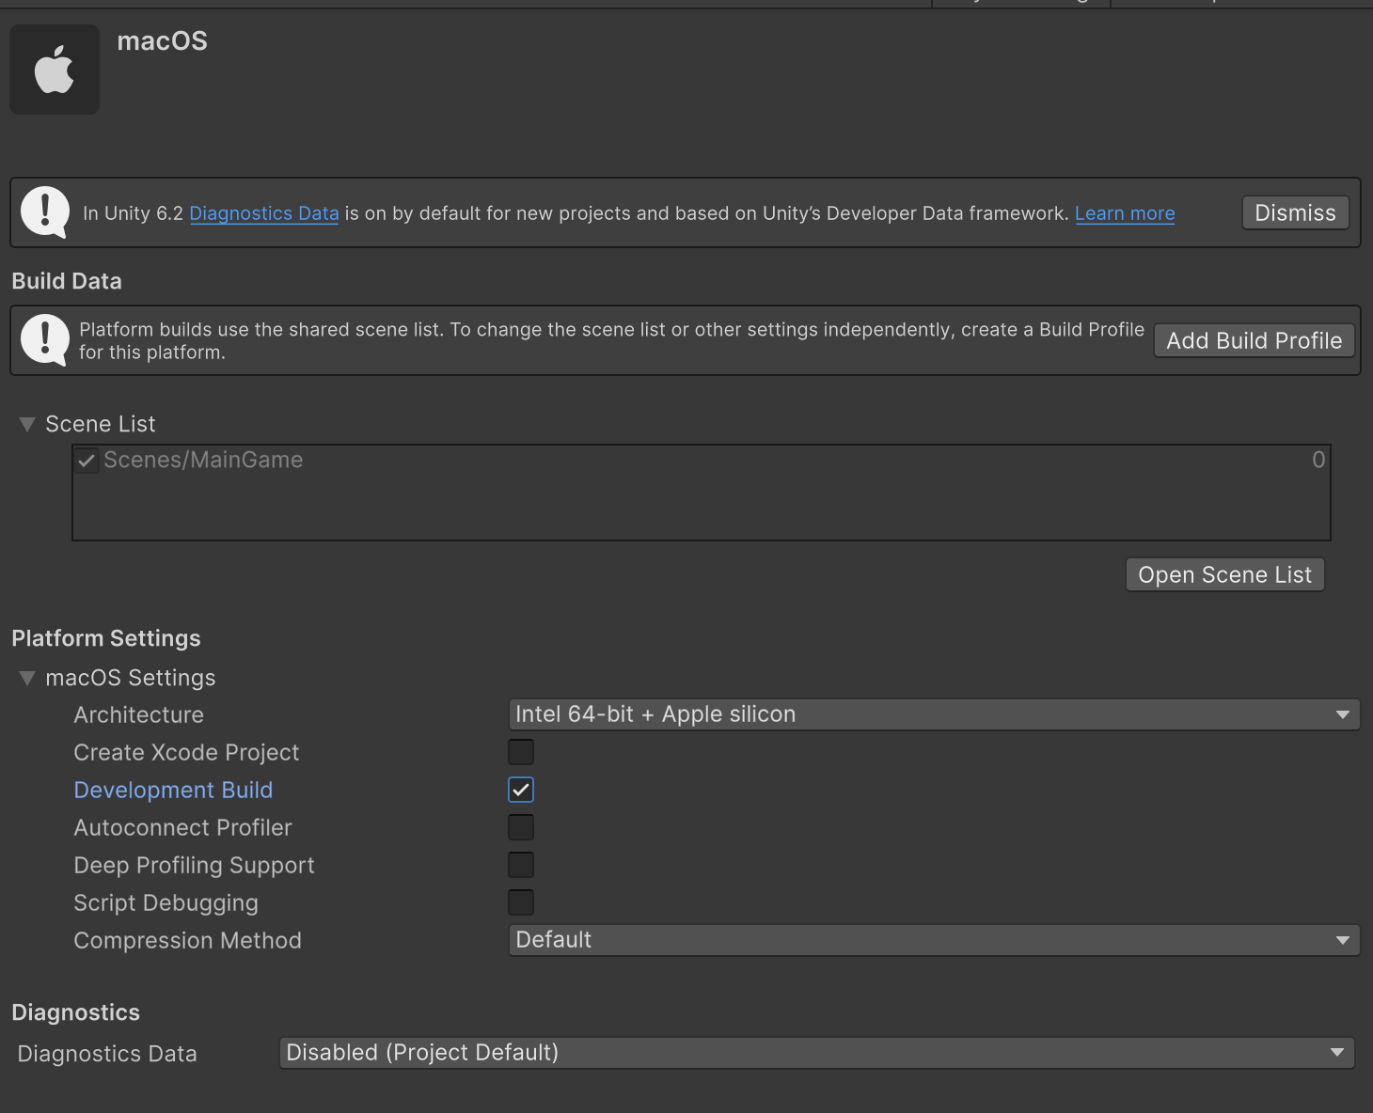Turn on Deep Profiling Support
The width and height of the screenshot is (1373, 1113).
pos(521,865)
